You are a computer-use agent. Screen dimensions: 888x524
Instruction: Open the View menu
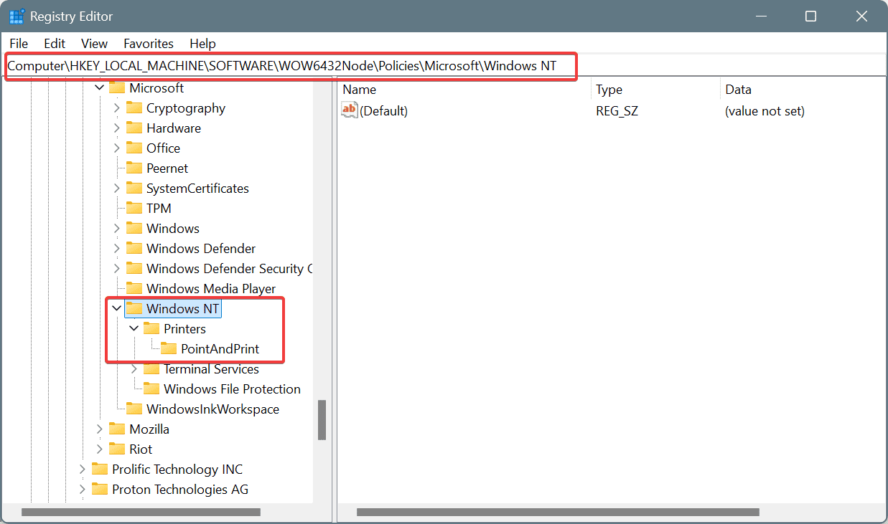pyautogui.click(x=94, y=44)
